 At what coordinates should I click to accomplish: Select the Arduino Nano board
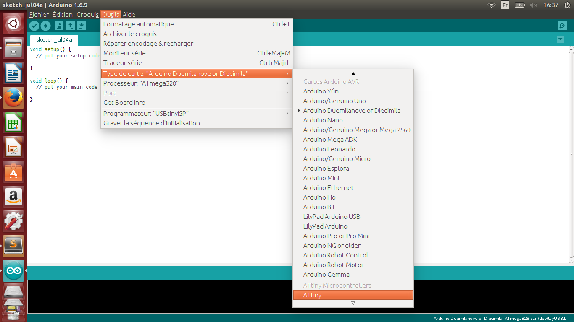[x=353, y=120]
